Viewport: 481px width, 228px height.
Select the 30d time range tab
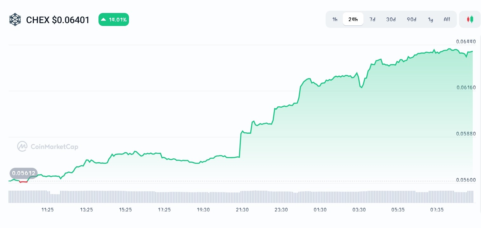point(391,19)
